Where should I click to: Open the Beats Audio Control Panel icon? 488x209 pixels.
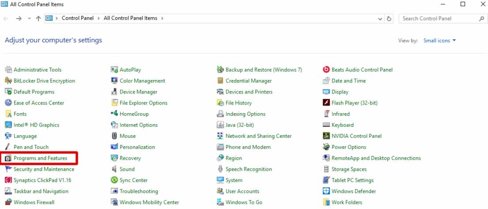pos(326,70)
